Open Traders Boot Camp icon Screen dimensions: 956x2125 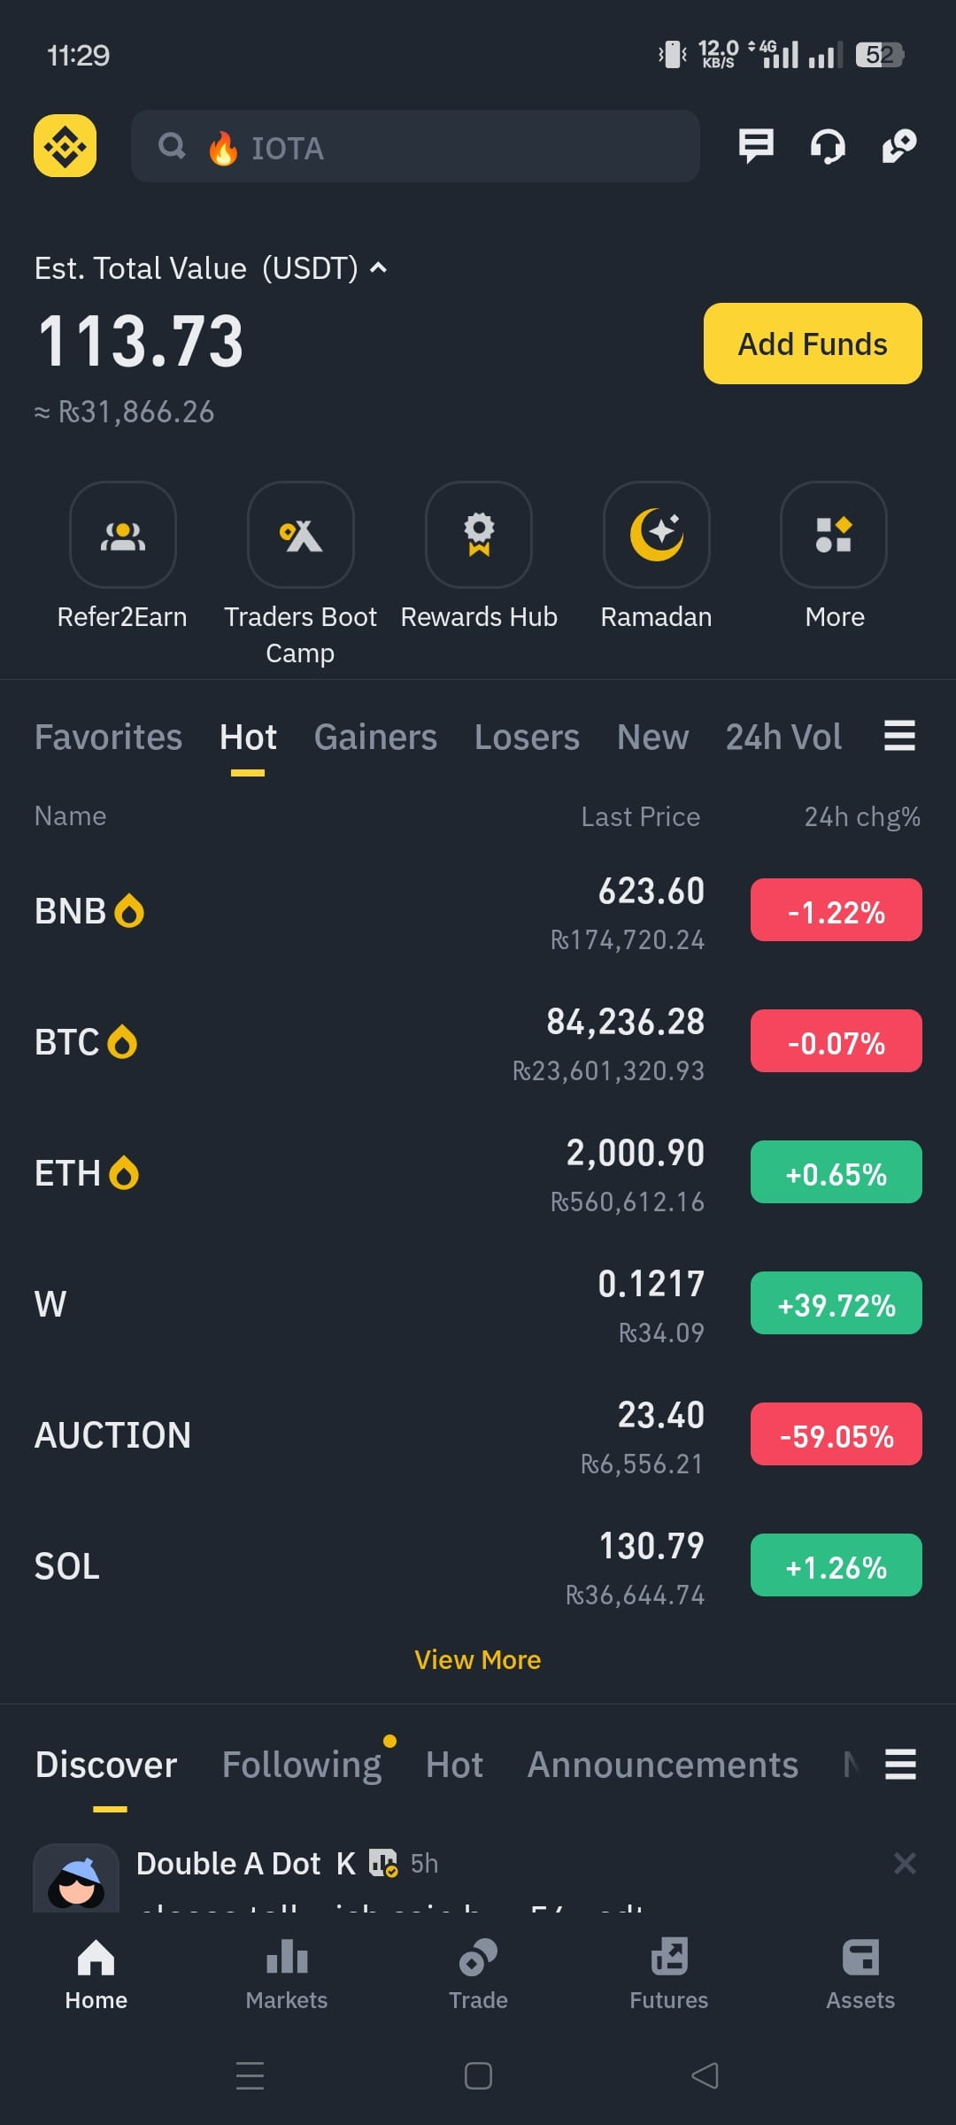301,535
